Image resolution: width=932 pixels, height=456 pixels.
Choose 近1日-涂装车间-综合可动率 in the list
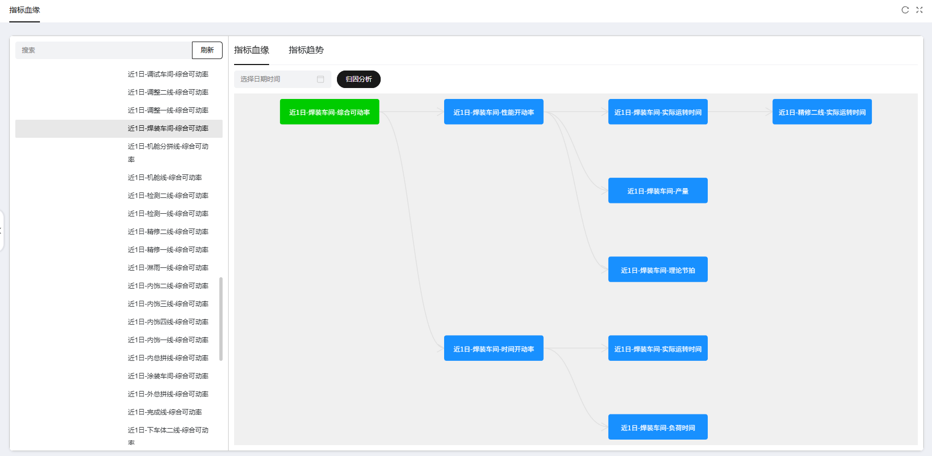tap(168, 376)
